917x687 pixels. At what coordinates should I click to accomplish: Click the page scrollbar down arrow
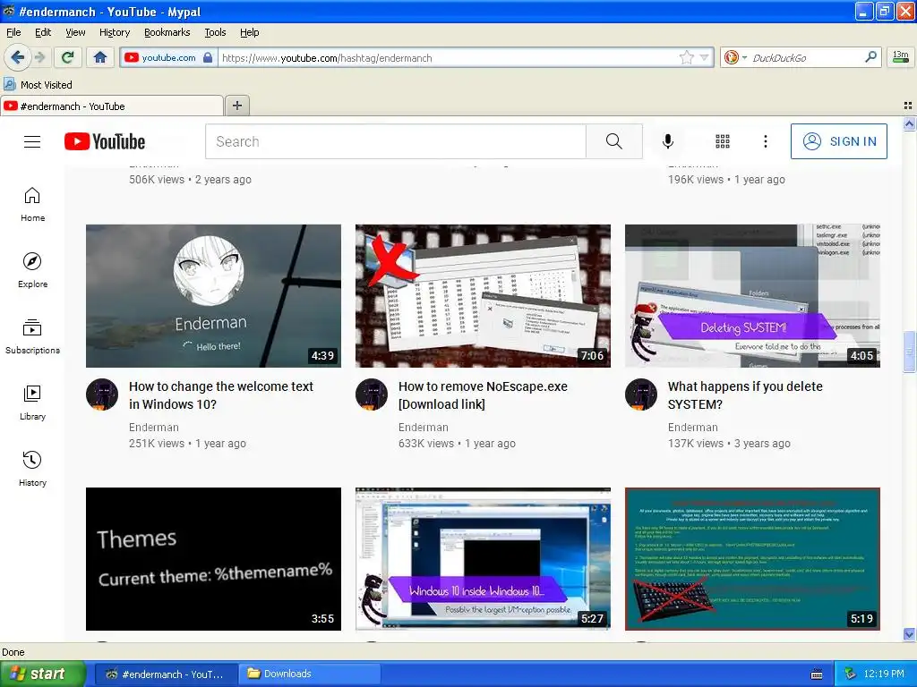[910, 634]
